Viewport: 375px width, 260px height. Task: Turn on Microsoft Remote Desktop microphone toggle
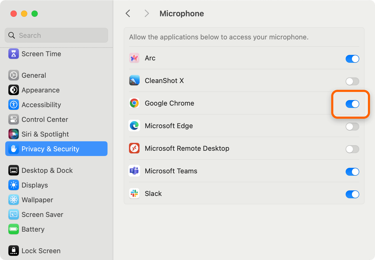point(352,149)
